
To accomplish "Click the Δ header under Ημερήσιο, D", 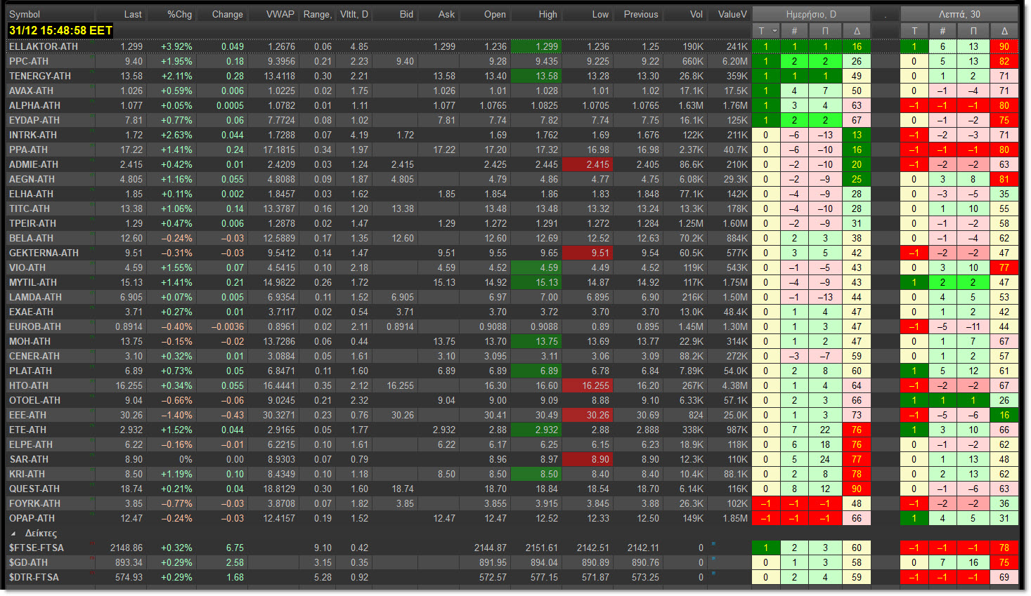I will point(857,31).
